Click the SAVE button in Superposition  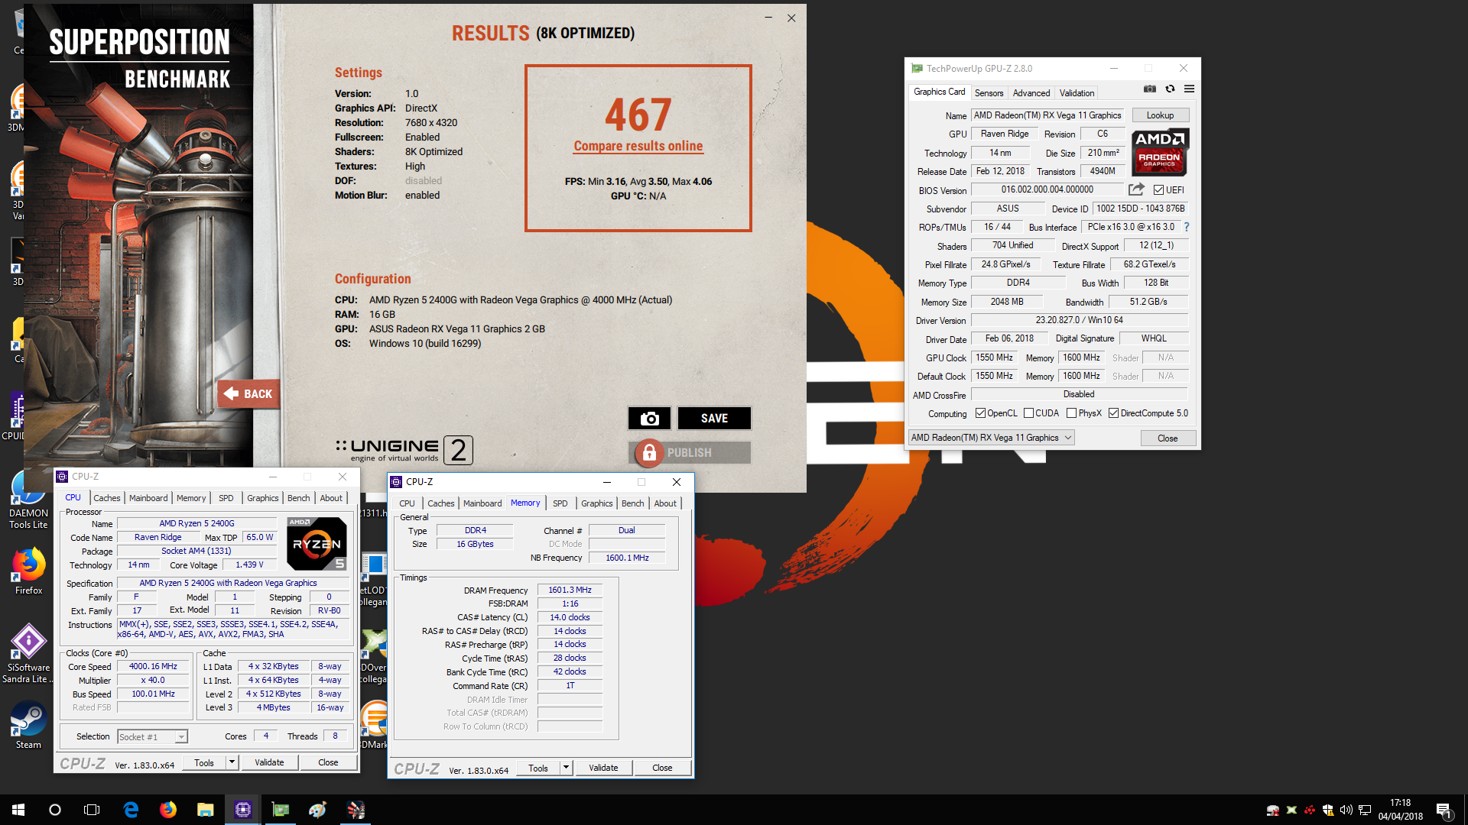(714, 419)
